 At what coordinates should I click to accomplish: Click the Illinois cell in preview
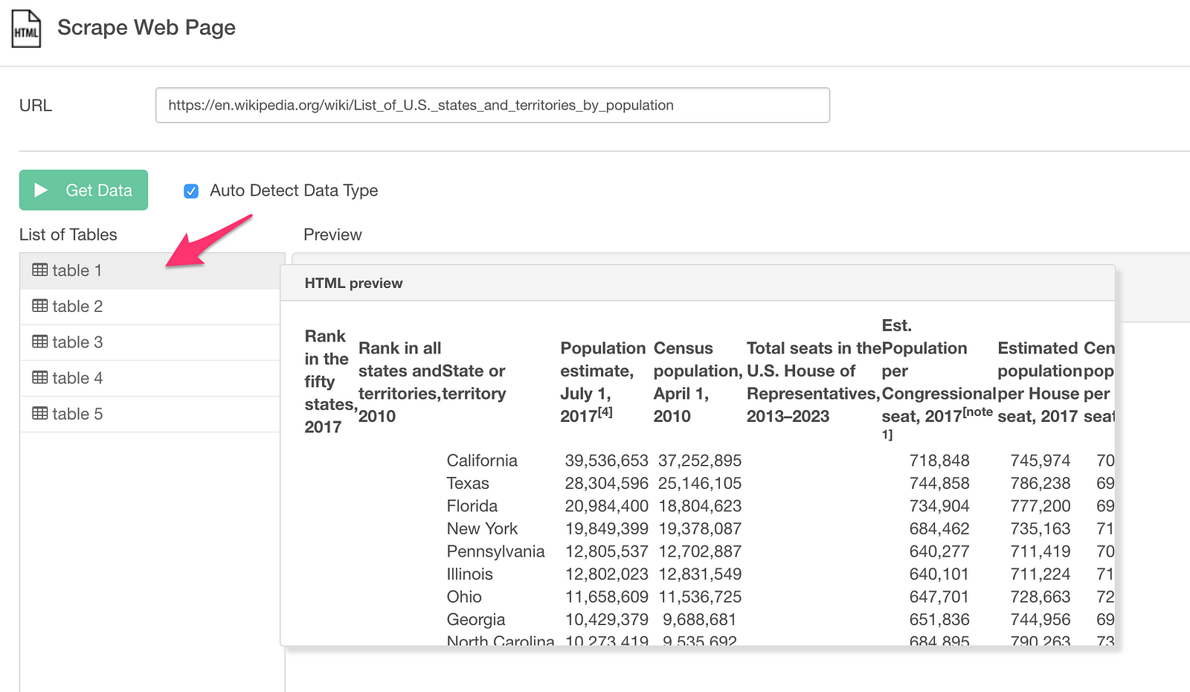point(470,574)
